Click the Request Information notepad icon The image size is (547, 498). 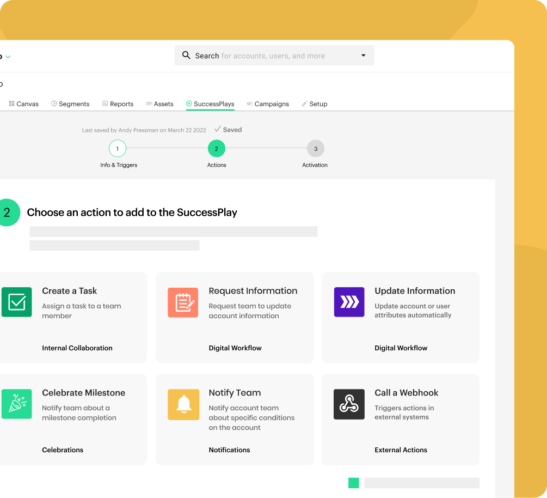click(x=183, y=302)
